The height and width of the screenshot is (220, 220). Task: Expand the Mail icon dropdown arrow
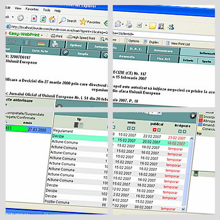(123, 24)
